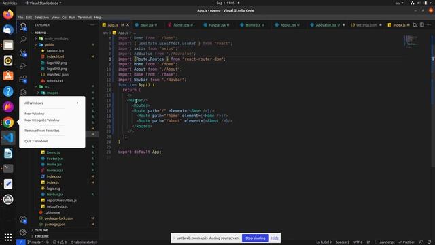Open errors and warnings counter in status bar
The image size is (435, 245).
click(x=60, y=242)
